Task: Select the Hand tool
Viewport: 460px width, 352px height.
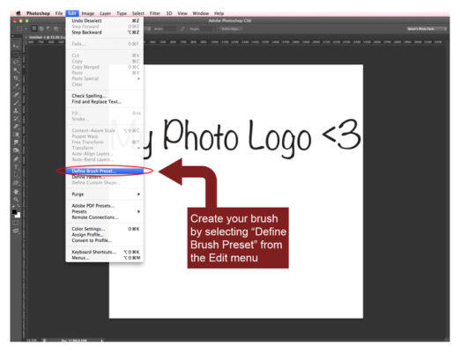Action: click(16, 192)
